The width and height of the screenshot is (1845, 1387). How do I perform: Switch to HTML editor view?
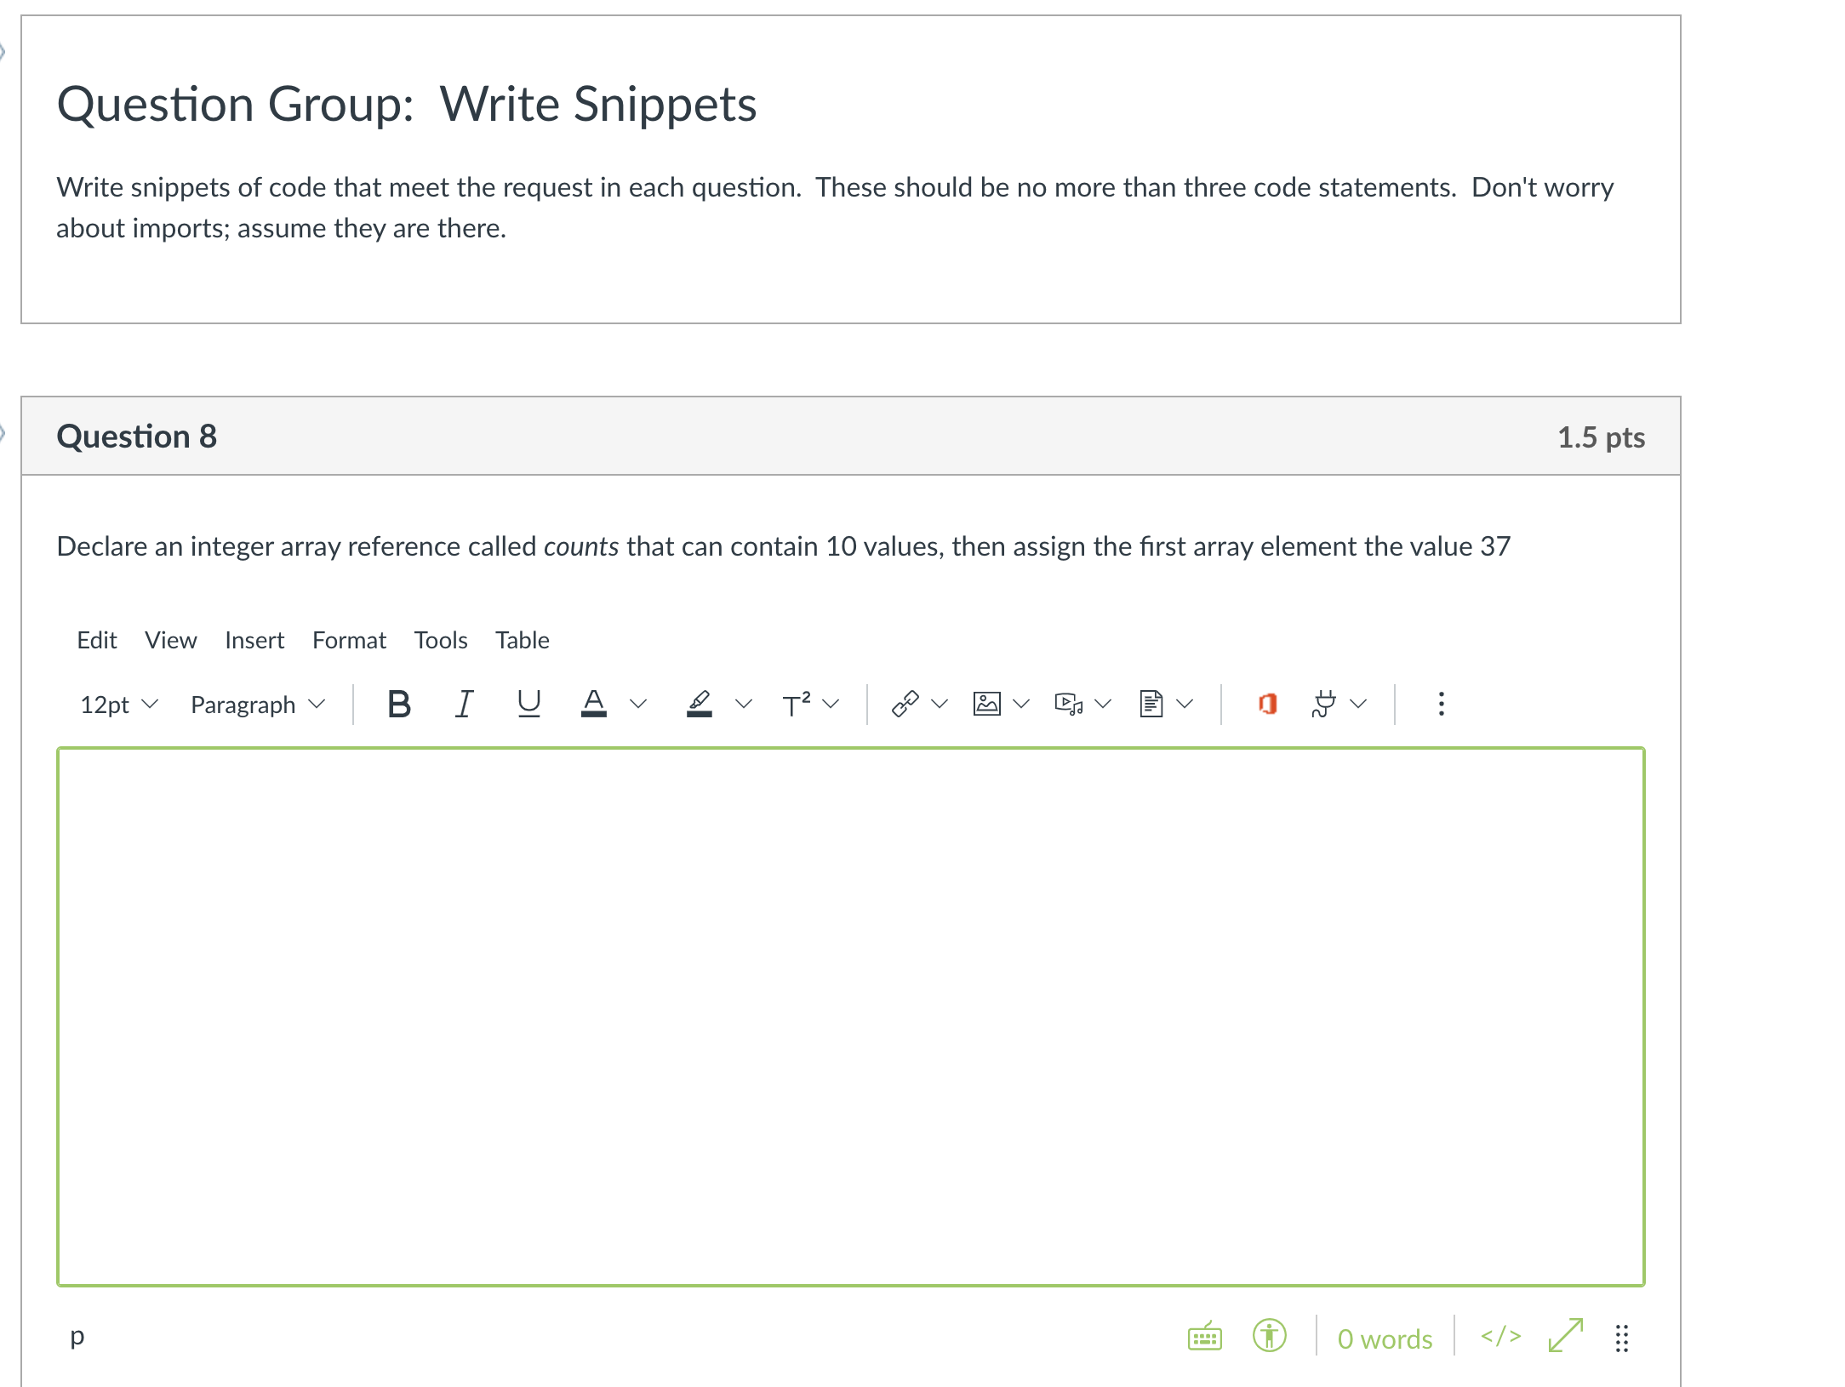pyautogui.click(x=1500, y=1337)
